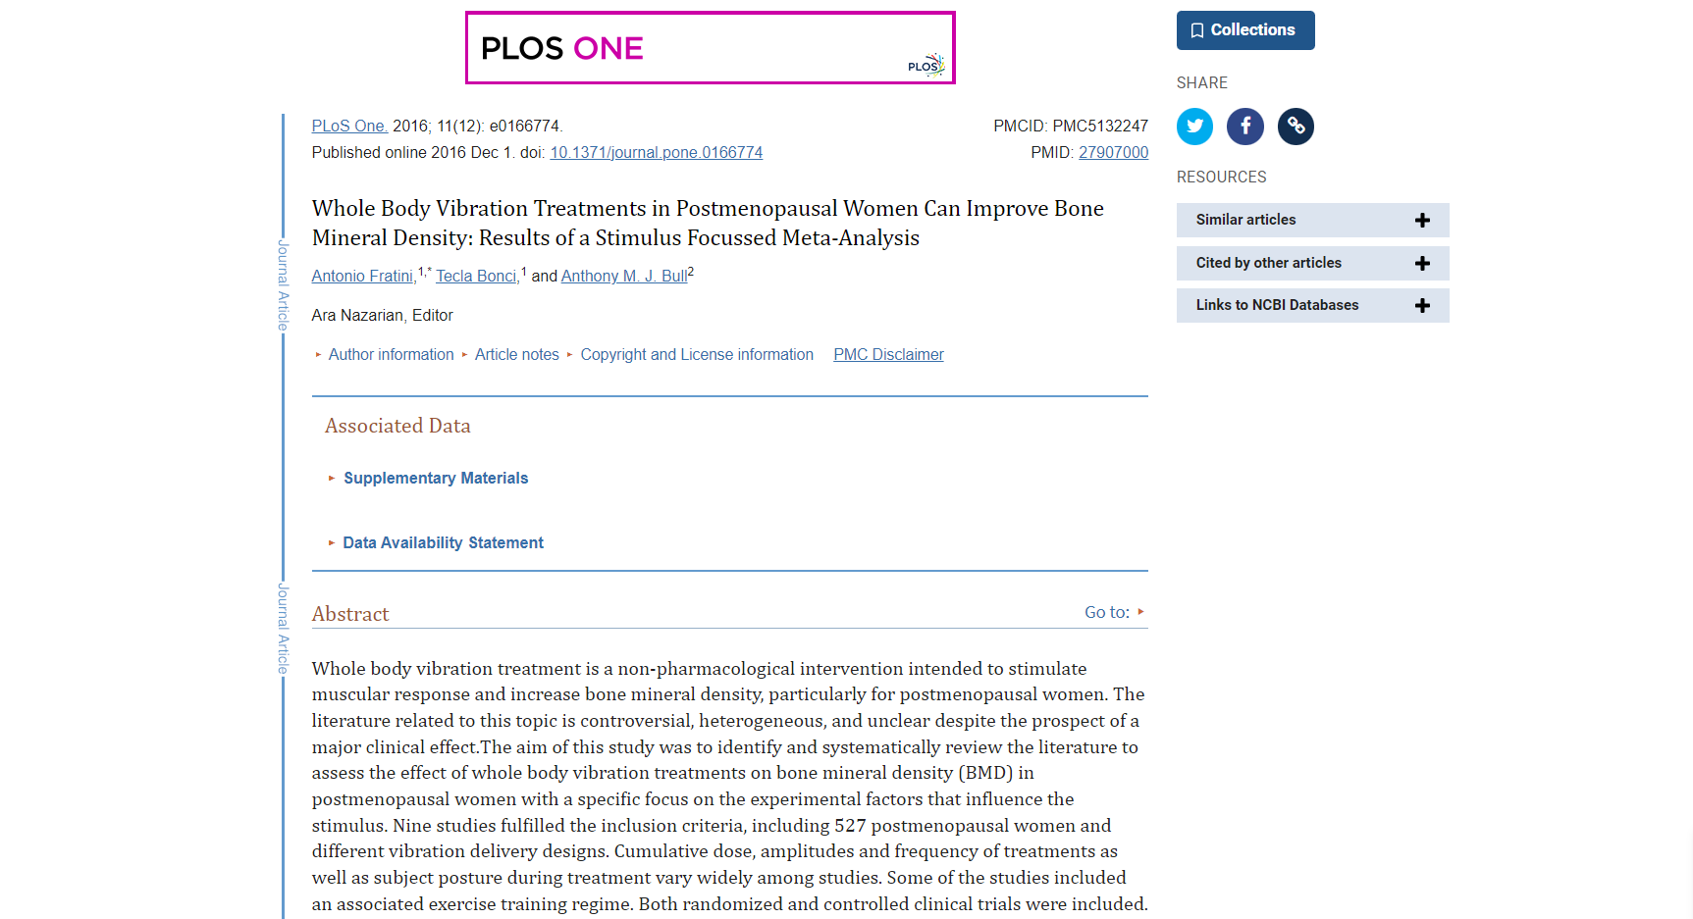Viewport: 1693px width, 919px height.
Task: Copy the article permalink icon
Action: [1296, 127]
